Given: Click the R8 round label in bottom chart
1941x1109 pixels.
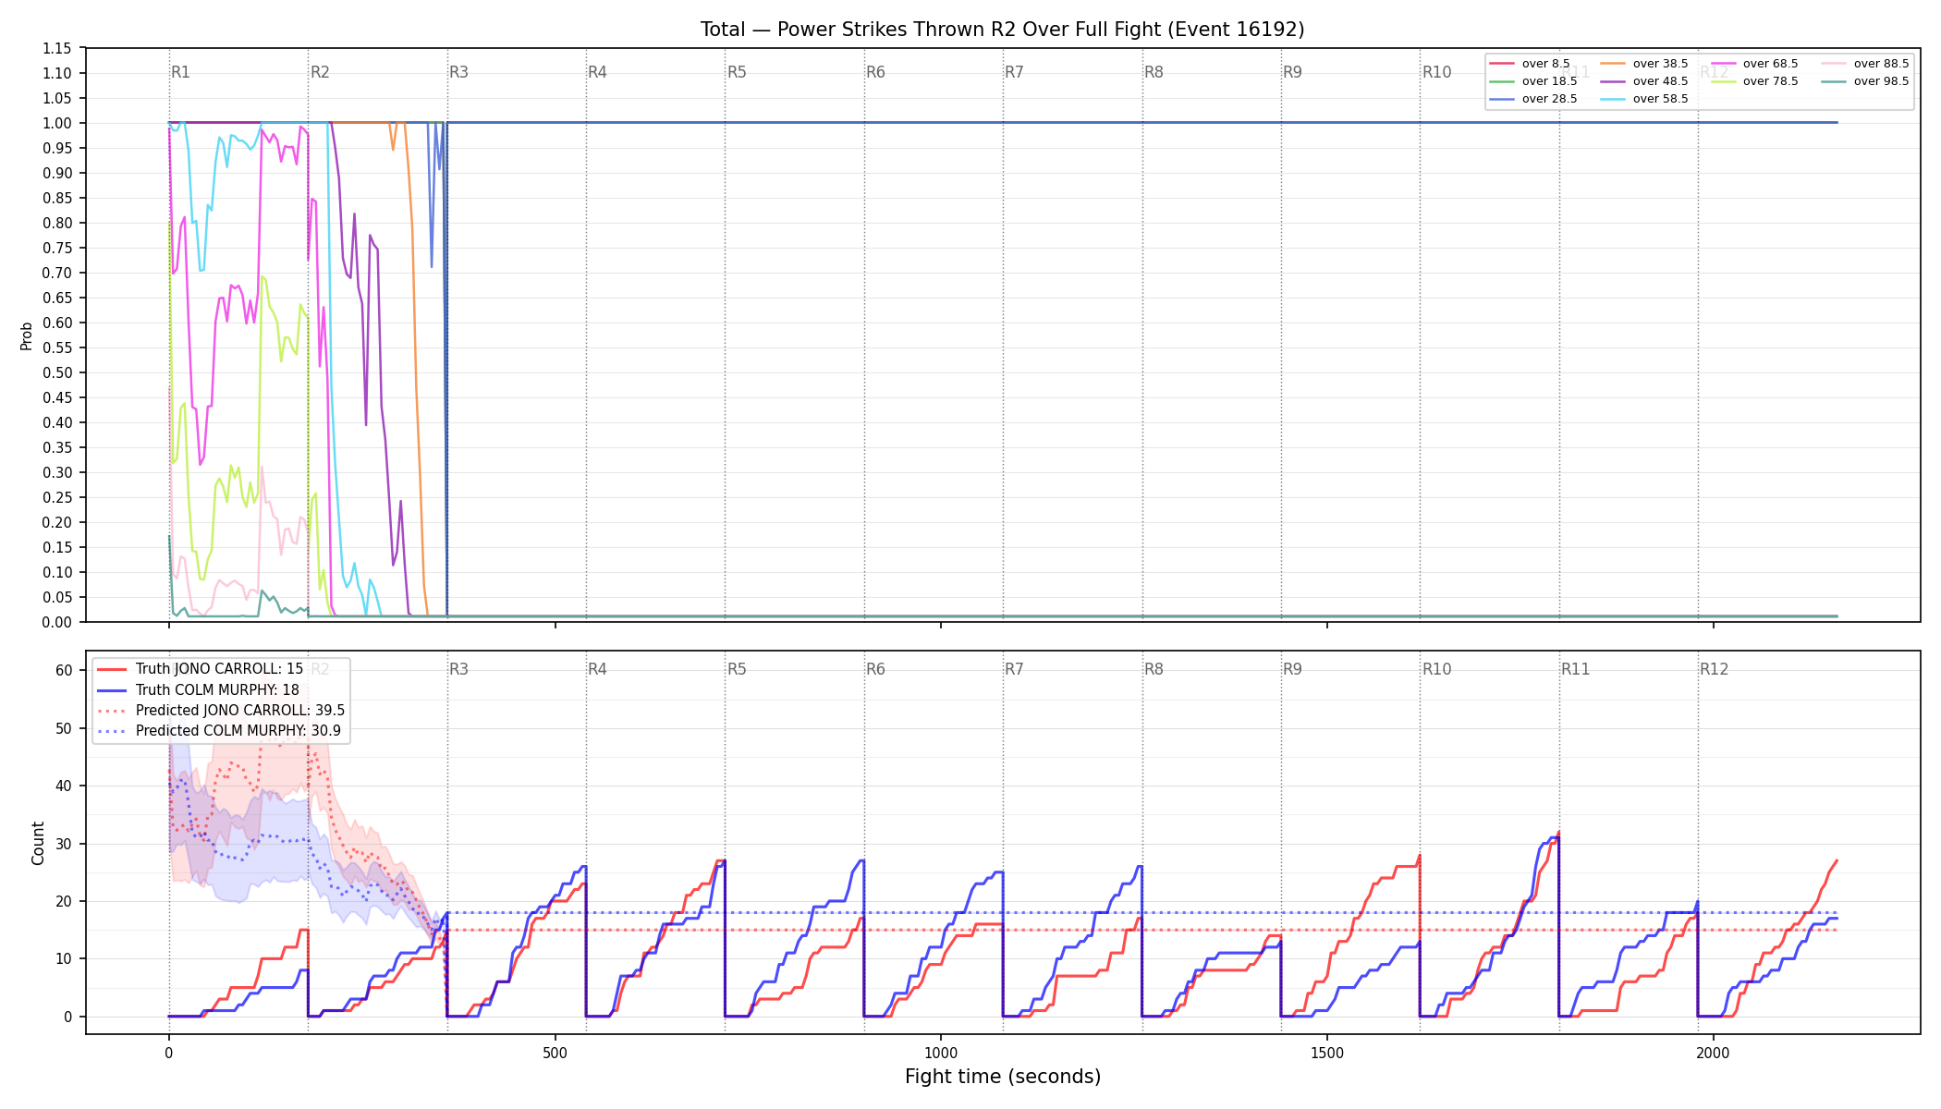Looking at the screenshot, I should pyautogui.click(x=1154, y=669).
